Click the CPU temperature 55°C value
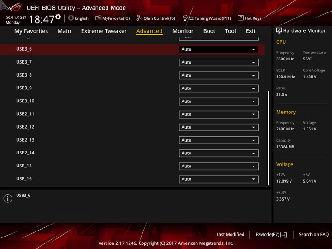 pos(307,59)
